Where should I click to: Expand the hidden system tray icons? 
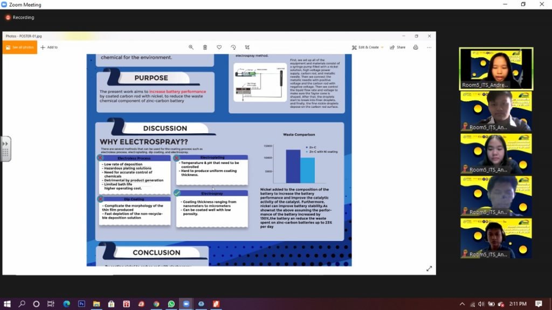462,304
